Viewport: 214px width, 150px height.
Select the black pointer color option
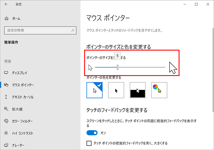click(x=116, y=90)
